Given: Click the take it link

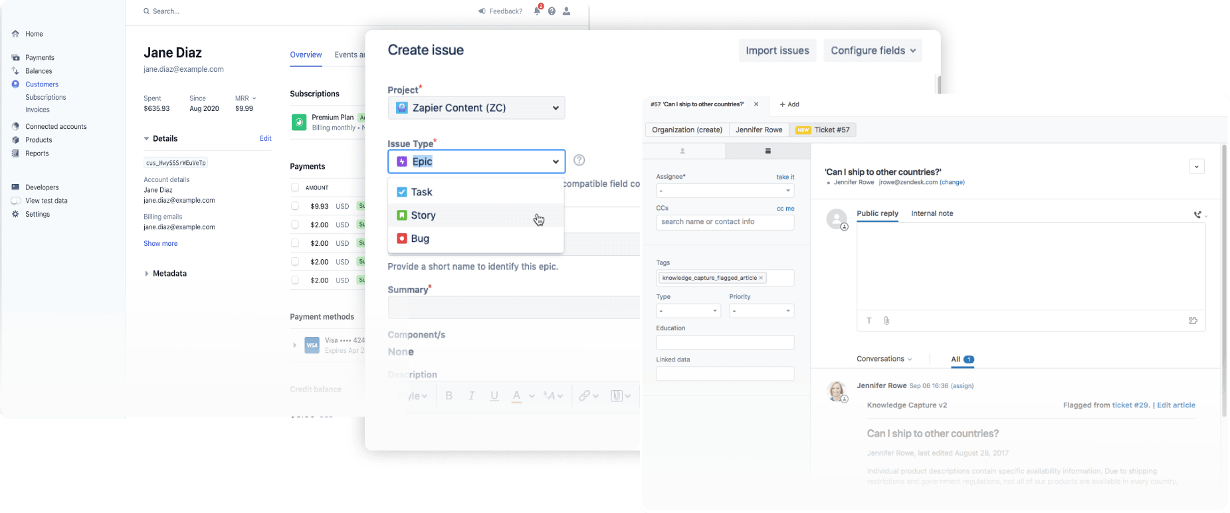Looking at the screenshot, I should [785, 177].
